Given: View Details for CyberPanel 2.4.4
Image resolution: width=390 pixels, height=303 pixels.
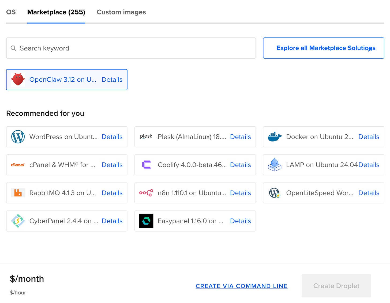Looking at the screenshot, I should 112,221.
